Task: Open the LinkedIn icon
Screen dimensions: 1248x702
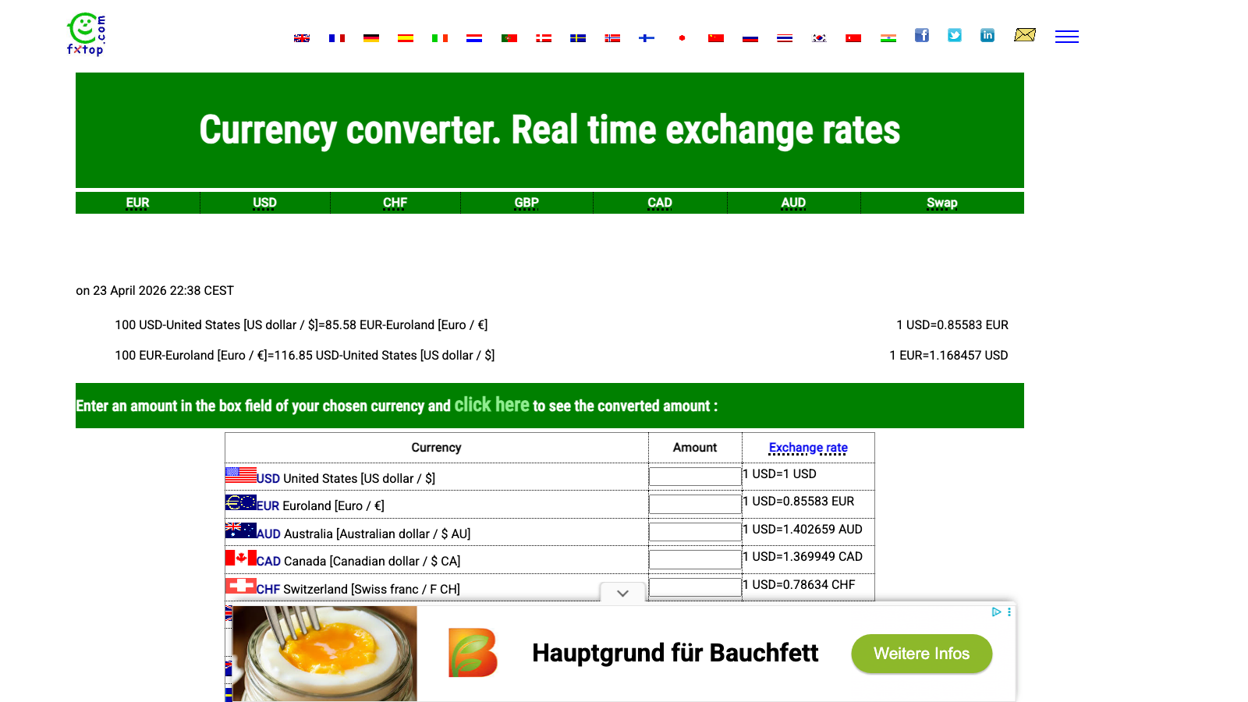Action: tap(987, 35)
